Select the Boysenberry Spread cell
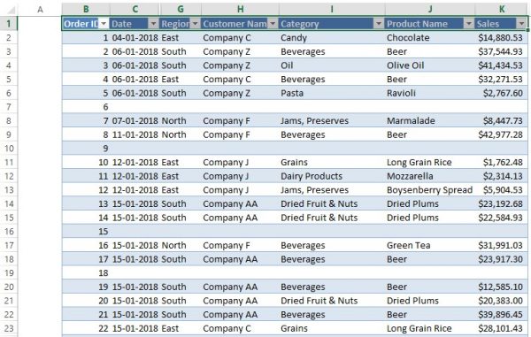This screenshot has width=531, height=337. point(429,190)
